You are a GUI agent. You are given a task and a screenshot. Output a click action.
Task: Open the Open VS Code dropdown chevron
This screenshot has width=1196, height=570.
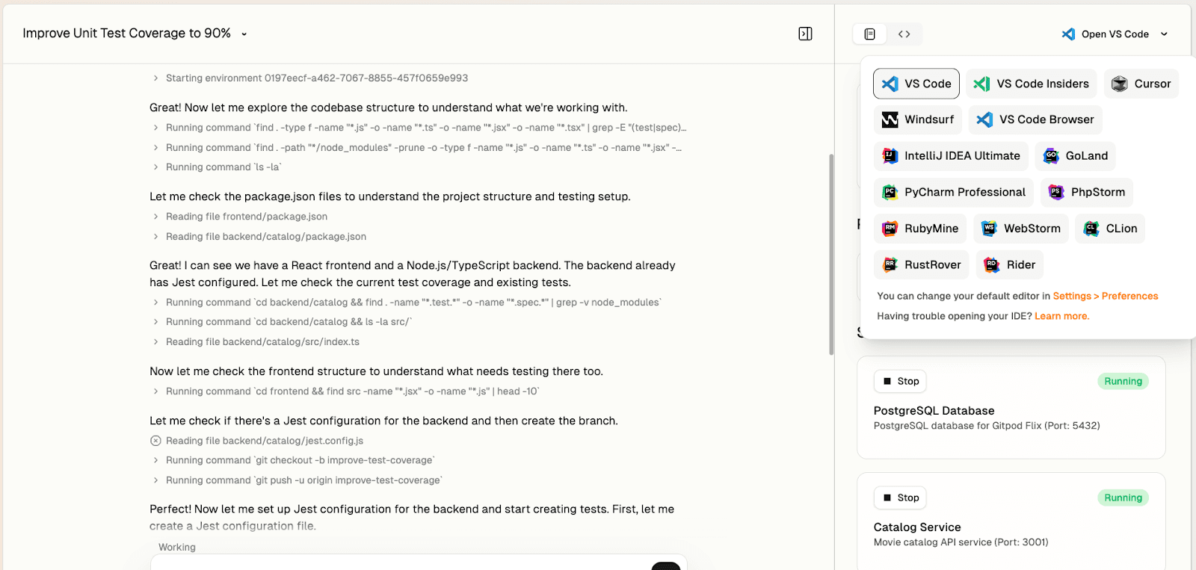(1164, 34)
